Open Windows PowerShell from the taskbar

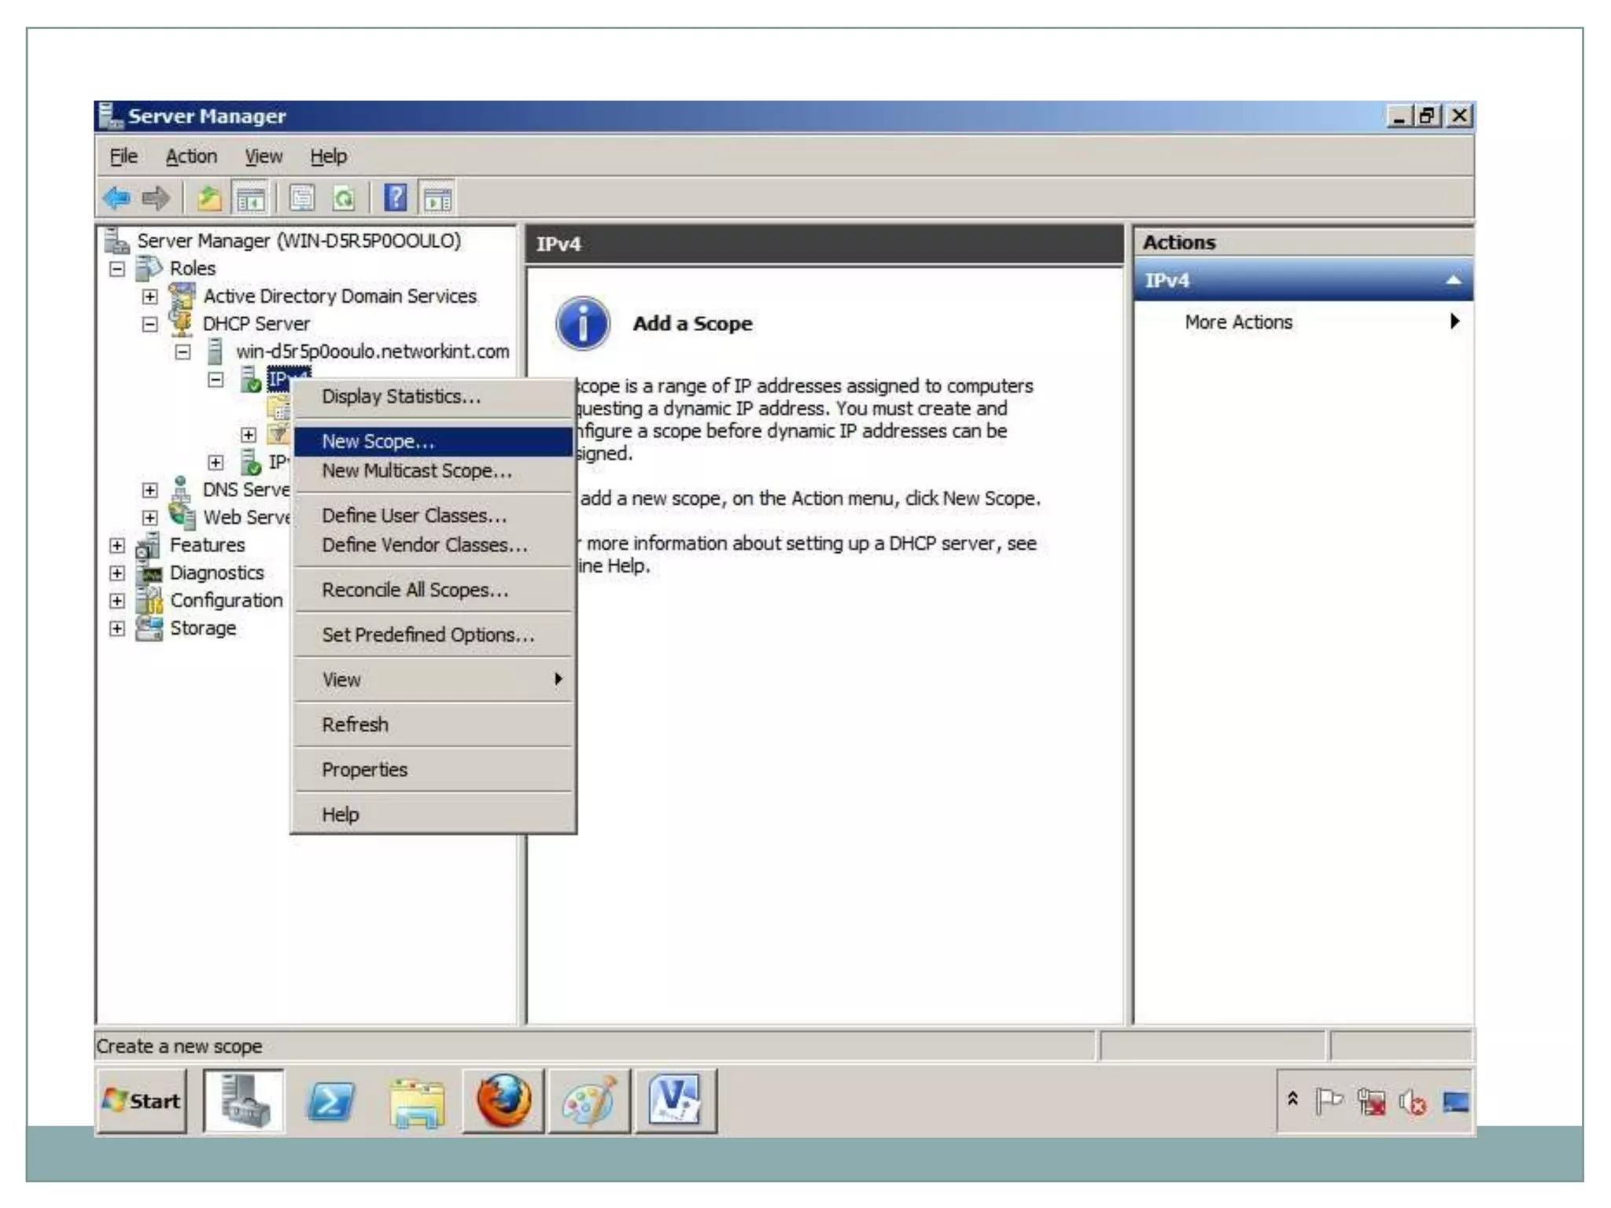(330, 1100)
